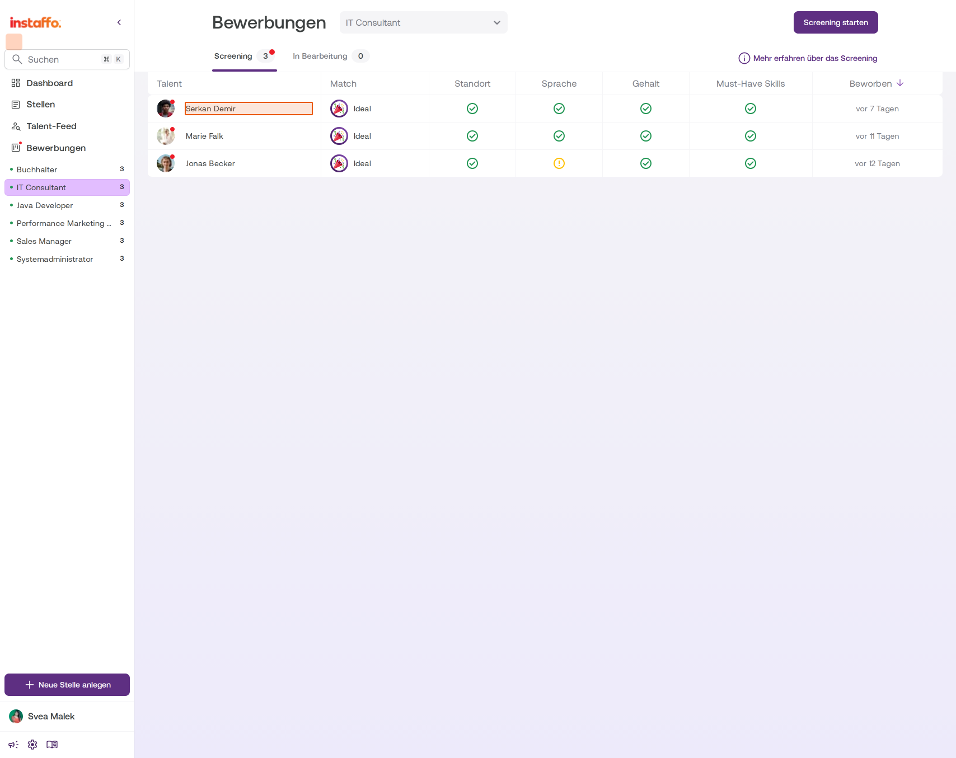
Task: Open Bewerbungen in the sidebar
Action: [67, 148]
